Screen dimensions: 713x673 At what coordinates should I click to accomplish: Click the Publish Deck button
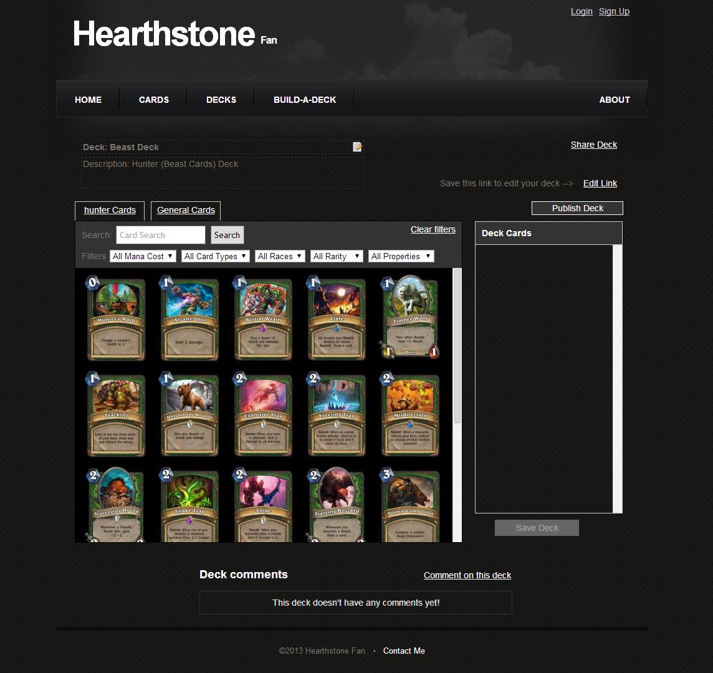tap(577, 208)
